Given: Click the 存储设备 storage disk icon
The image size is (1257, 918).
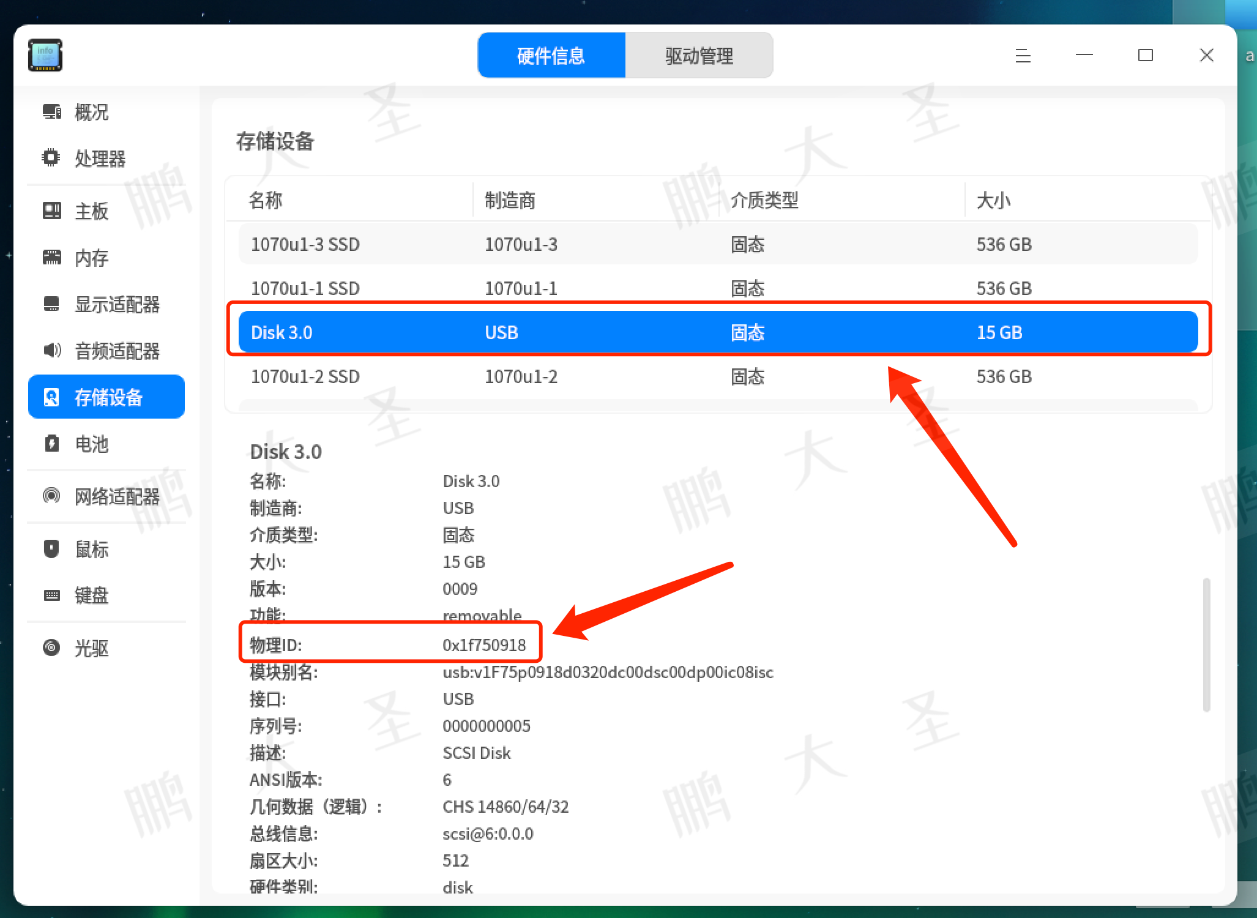Looking at the screenshot, I should (x=51, y=397).
